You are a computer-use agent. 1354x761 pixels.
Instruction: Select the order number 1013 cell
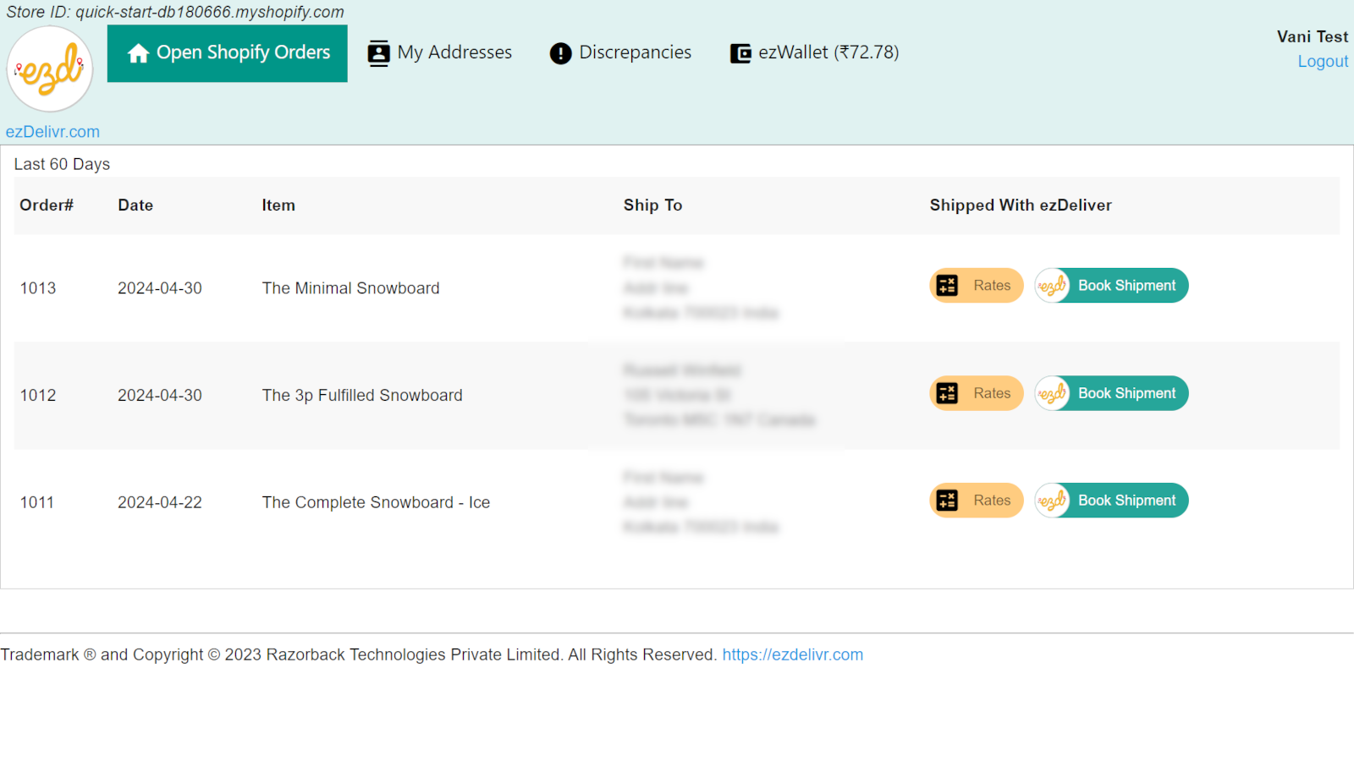tap(38, 288)
